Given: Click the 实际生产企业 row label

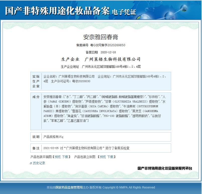Looking at the screenshot, I should 36,81.
